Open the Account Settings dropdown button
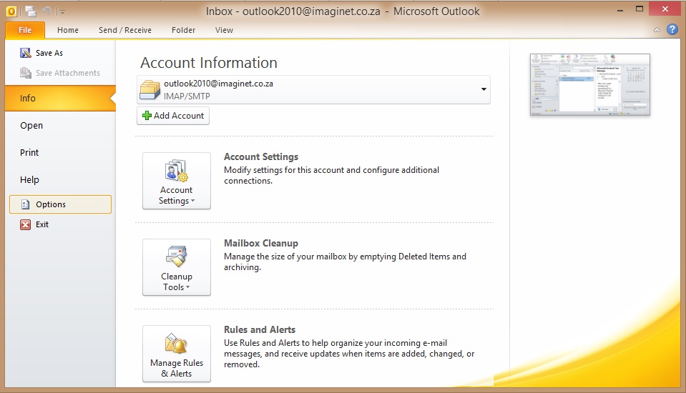Screen dimensions: 686x393 point(176,181)
